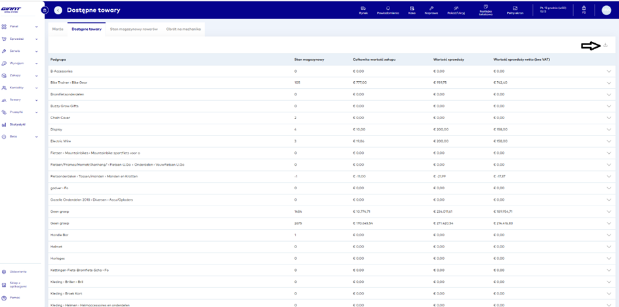Open Ustawienia settings in sidebar
Viewport: 619px width, 307px height.
(18, 271)
